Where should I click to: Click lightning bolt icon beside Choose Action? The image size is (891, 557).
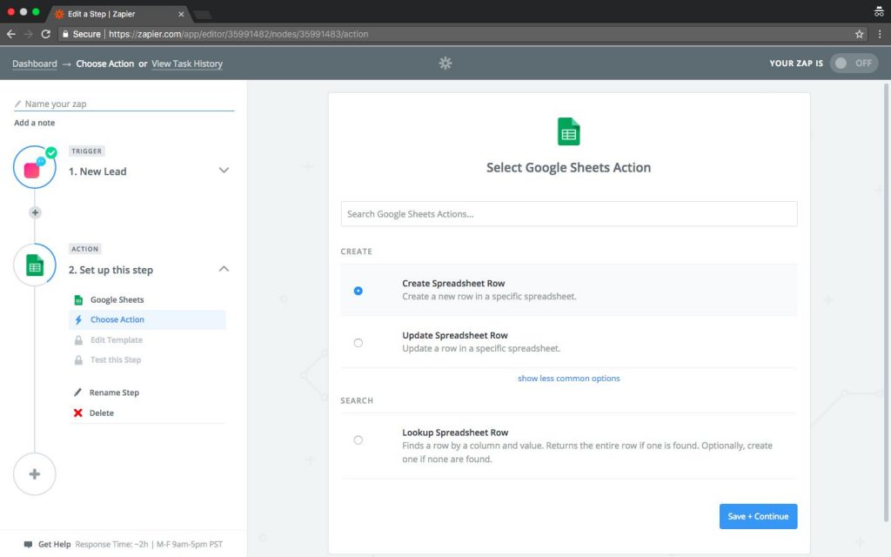pyautogui.click(x=78, y=320)
